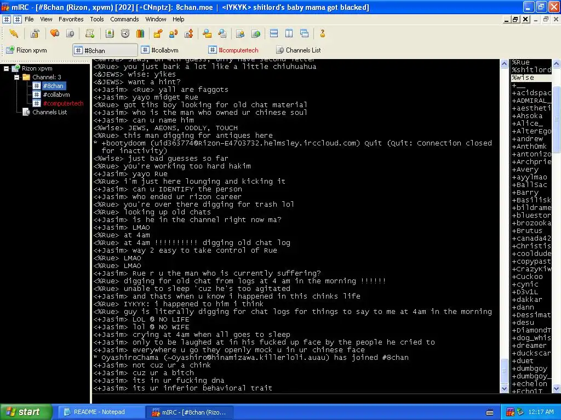The image size is (561, 420).
Task: Click the nickname list scroll-down arrow
Action: coord(557,389)
